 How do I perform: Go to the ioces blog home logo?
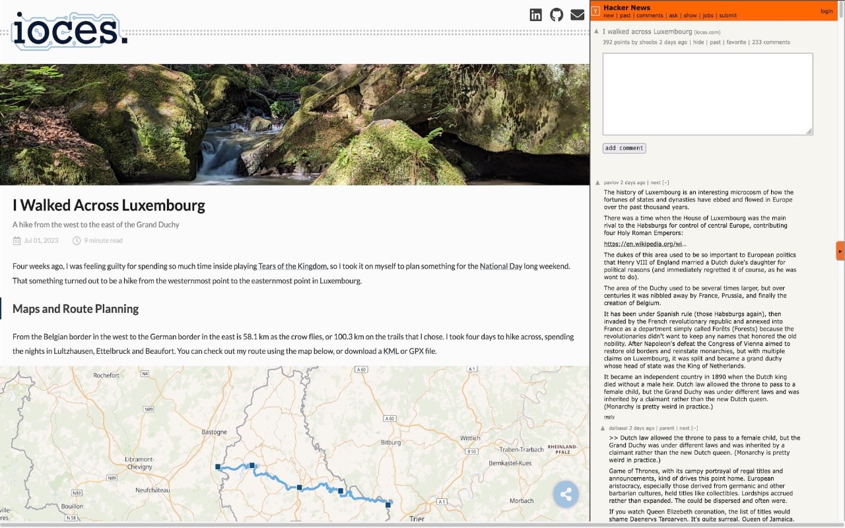coord(69,31)
